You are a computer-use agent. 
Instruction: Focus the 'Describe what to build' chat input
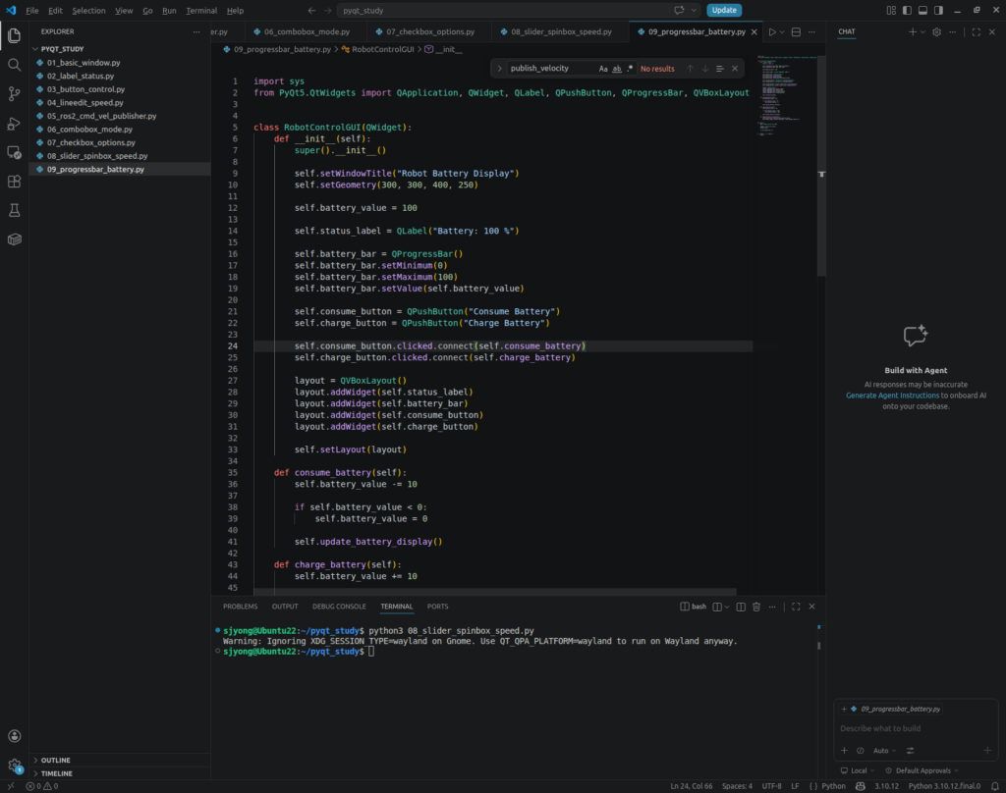coord(916,728)
